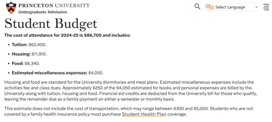Open the Student Health Plan link
This screenshot has height=122, width=272.
click(x=144, y=114)
